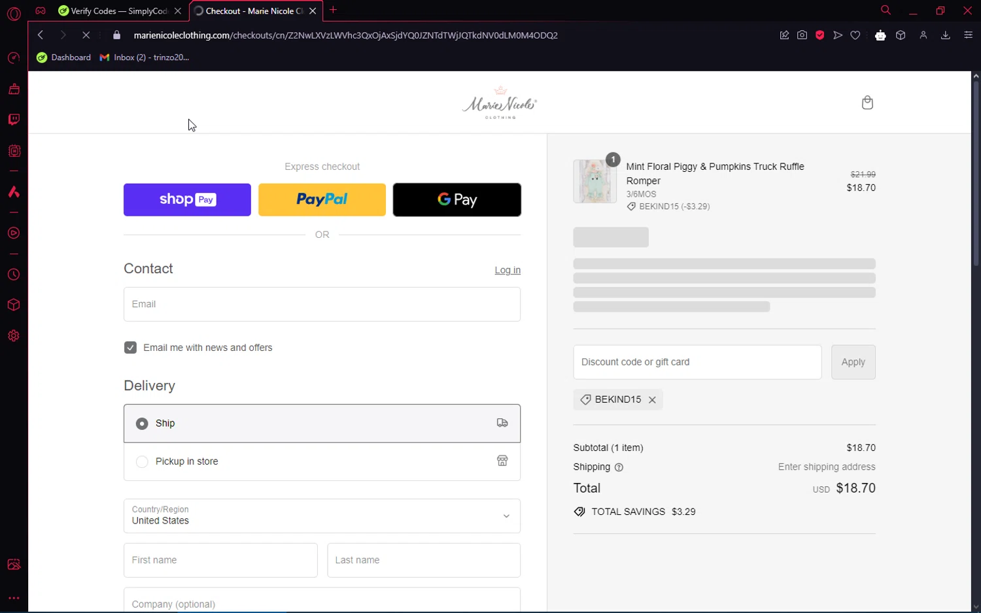This screenshot has height=613, width=981.
Task: Close the Checkout tab
Action: pyautogui.click(x=313, y=11)
